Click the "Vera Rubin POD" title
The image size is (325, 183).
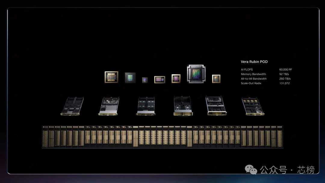pos(254,62)
